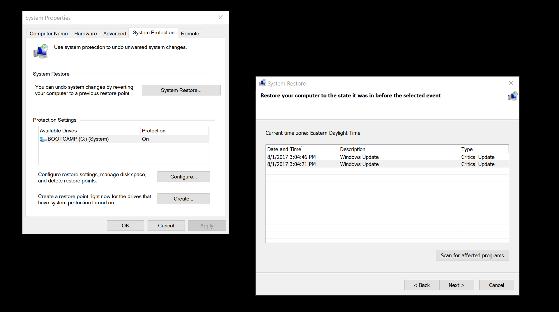559x312 pixels.
Task: Click Critical Update type in 3:04:46 PM row
Action: [478, 157]
